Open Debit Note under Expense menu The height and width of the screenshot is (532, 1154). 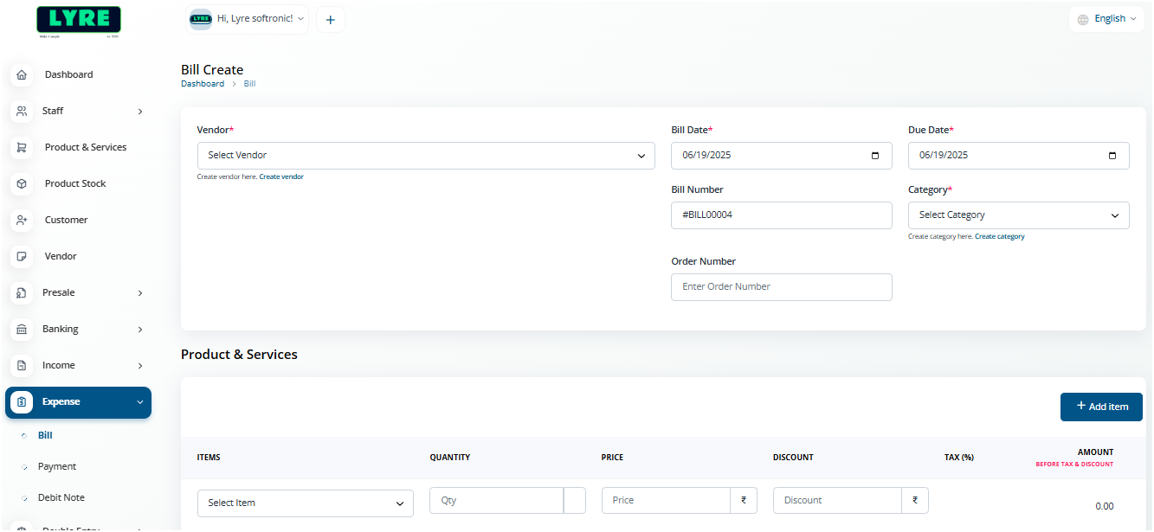(x=61, y=497)
